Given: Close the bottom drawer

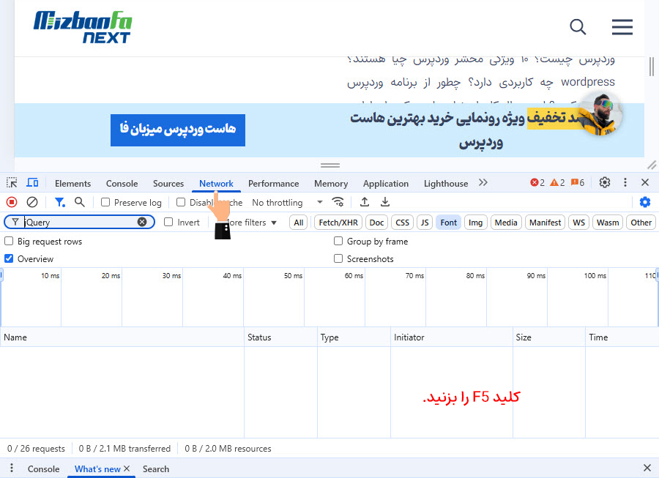Looking at the screenshot, I should click(x=647, y=468).
